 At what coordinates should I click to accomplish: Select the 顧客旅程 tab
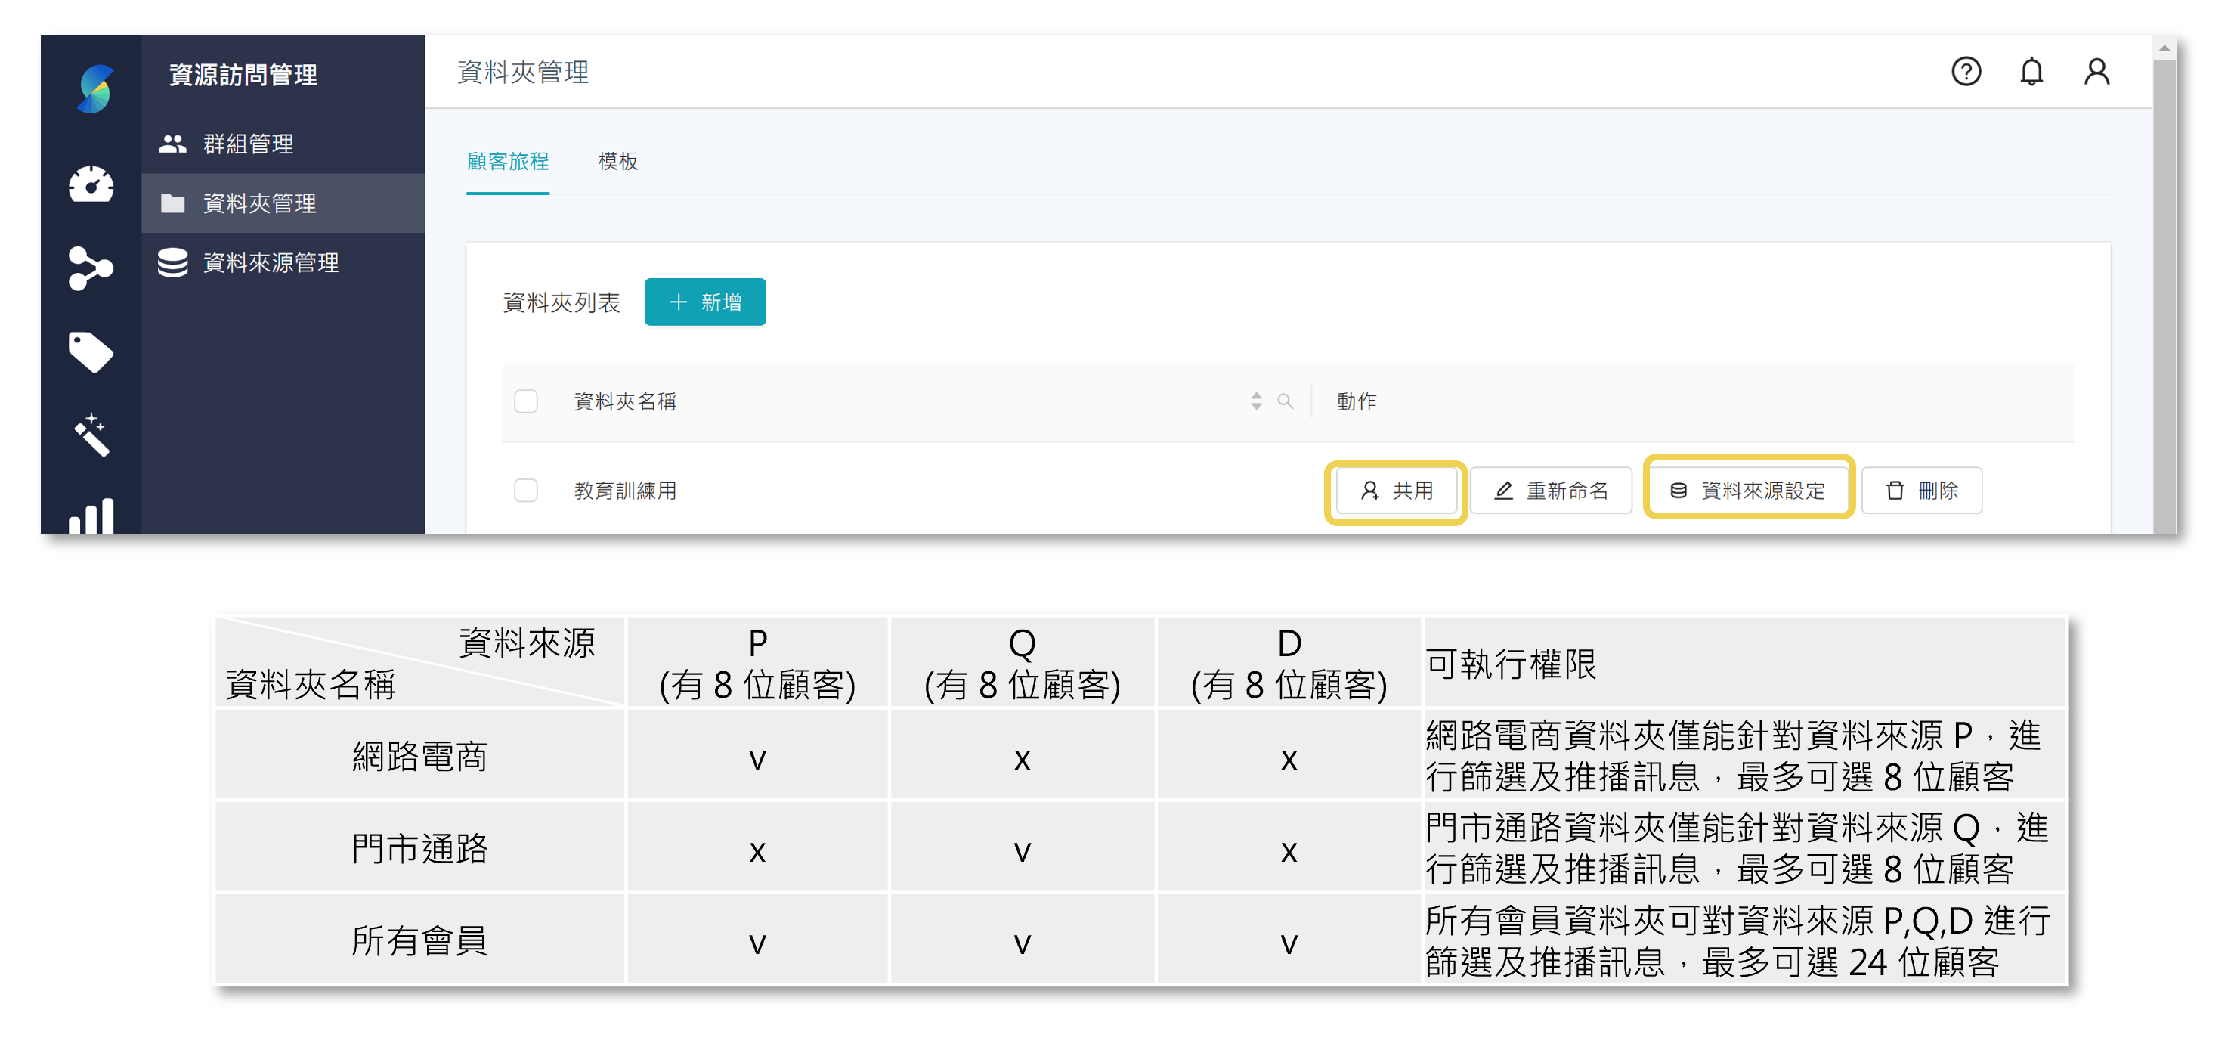click(507, 161)
